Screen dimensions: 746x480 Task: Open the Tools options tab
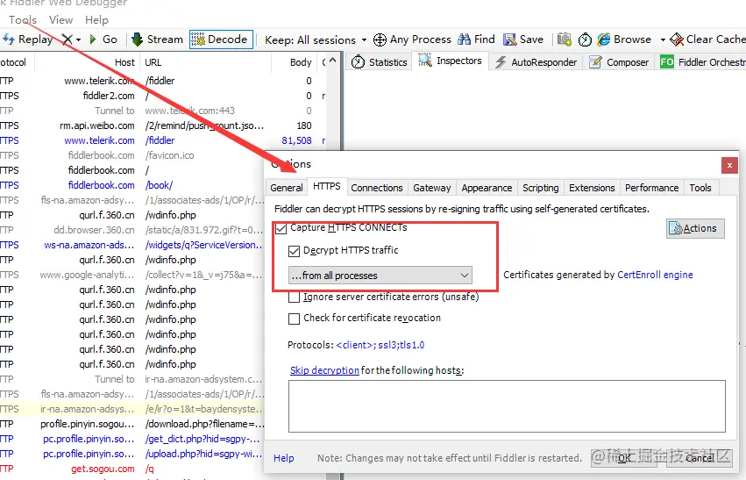tap(700, 188)
